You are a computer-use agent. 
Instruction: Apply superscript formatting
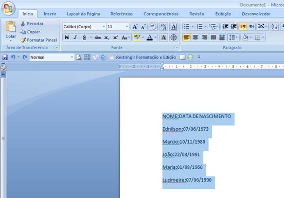(115, 37)
